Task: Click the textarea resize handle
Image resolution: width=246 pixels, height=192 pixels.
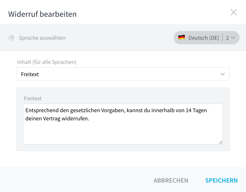Action: pyautogui.click(x=221, y=142)
